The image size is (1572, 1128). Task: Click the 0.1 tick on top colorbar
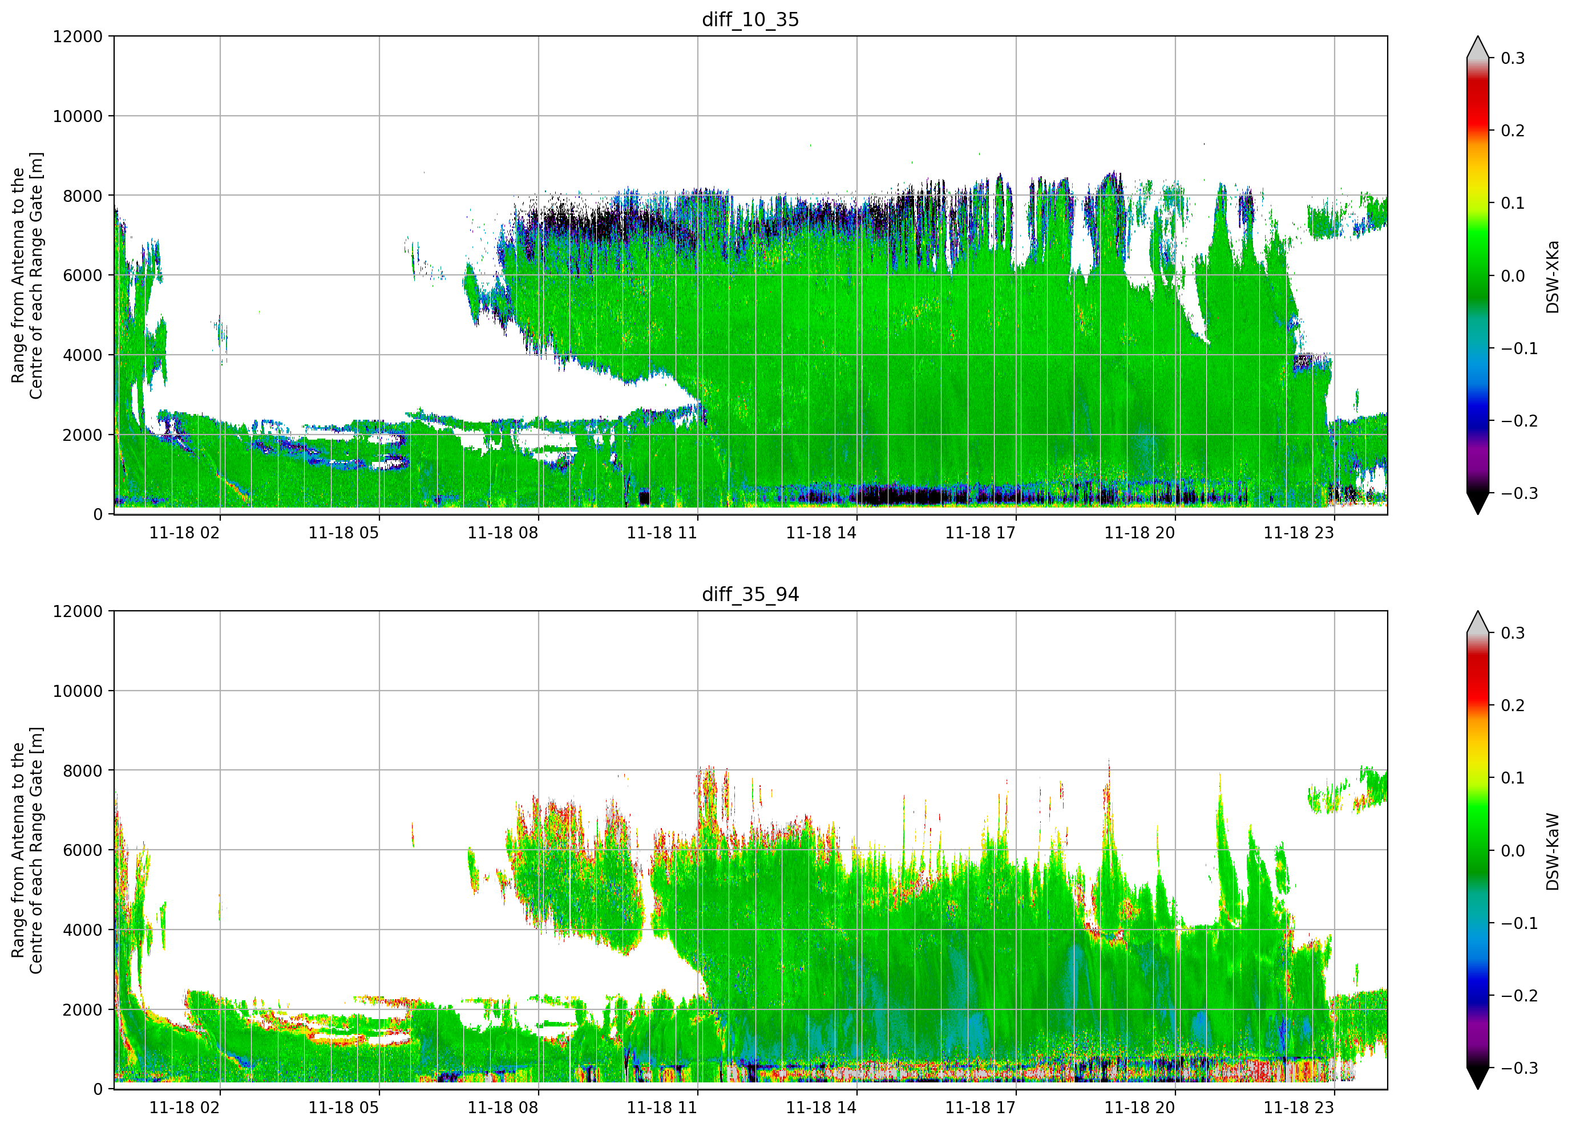[x=1513, y=203]
